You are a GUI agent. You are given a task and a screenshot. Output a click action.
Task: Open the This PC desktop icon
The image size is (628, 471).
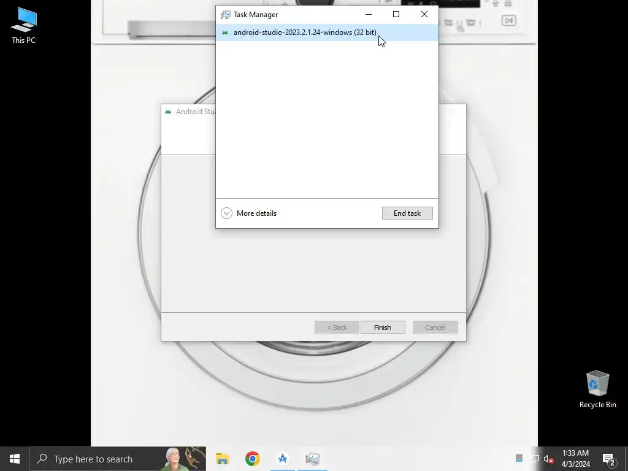pos(23,25)
